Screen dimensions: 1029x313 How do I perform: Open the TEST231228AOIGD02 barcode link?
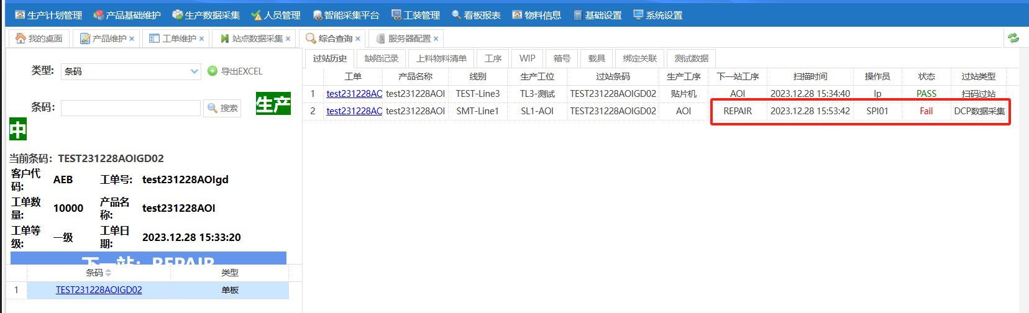[x=99, y=290]
